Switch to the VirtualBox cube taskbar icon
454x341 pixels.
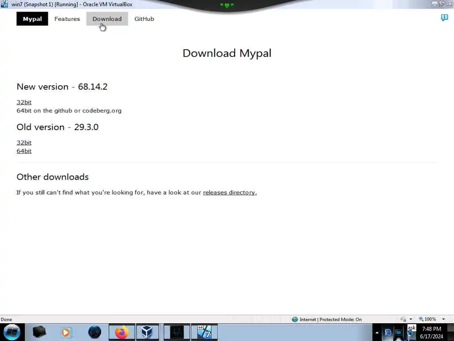[x=147, y=332]
